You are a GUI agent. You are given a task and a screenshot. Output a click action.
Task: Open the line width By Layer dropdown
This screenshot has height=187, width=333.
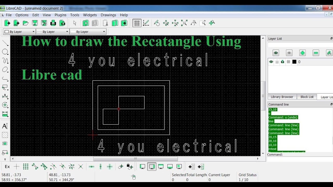click(52, 32)
